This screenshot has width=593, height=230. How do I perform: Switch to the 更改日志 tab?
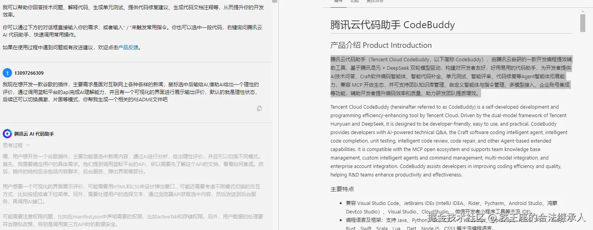tap(375, 1)
